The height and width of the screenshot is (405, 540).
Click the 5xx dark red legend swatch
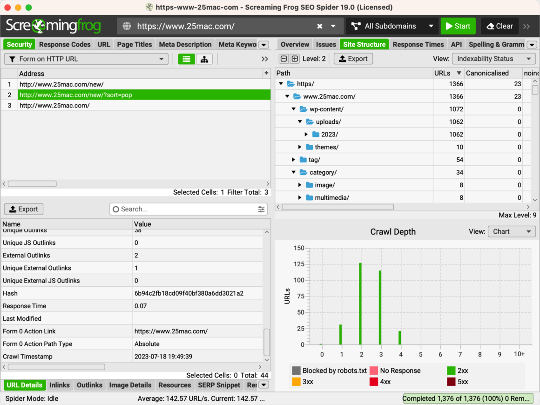[x=451, y=382]
